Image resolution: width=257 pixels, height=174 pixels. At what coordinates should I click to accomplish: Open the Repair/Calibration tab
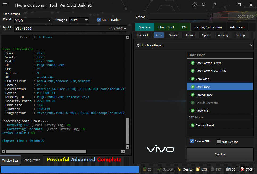[x=208, y=27]
